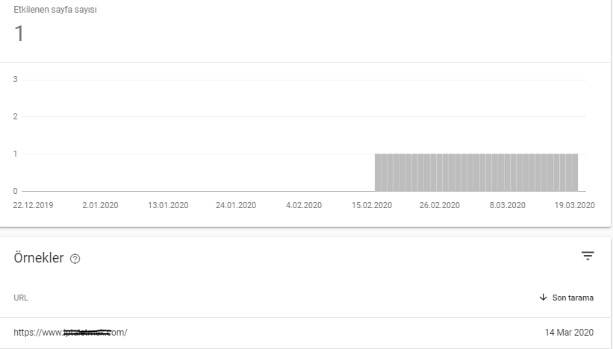Click the 4.02.2020 date axis label
The width and height of the screenshot is (613, 349).
click(x=304, y=205)
